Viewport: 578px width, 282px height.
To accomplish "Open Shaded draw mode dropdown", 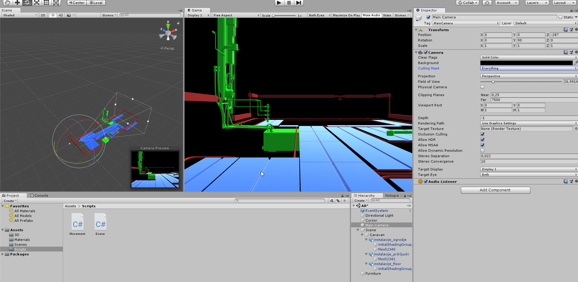I will [20, 15].
